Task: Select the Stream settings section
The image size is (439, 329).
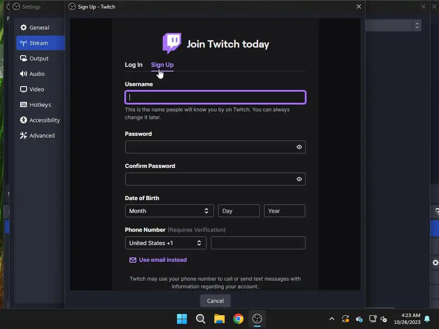Action: click(40, 43)
